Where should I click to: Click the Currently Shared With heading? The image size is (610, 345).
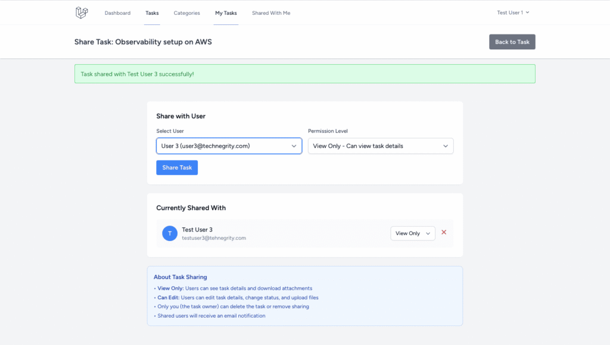(x=191, y=208)
